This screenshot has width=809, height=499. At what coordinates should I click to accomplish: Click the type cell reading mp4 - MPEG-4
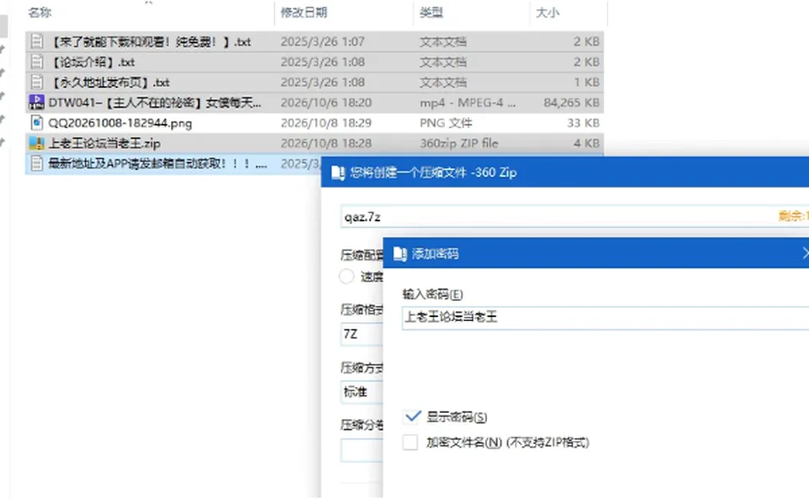tap(468, 103)
